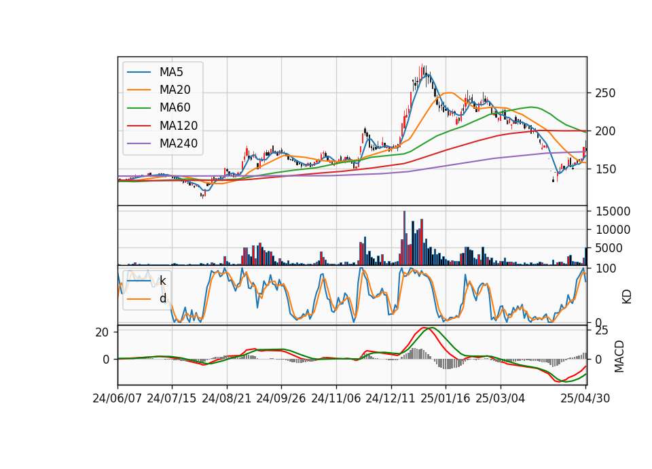The height and width of the screenshot is (469, 652).
Task: Click the 20 label on MACD left axis
Action: click(102, 332)
